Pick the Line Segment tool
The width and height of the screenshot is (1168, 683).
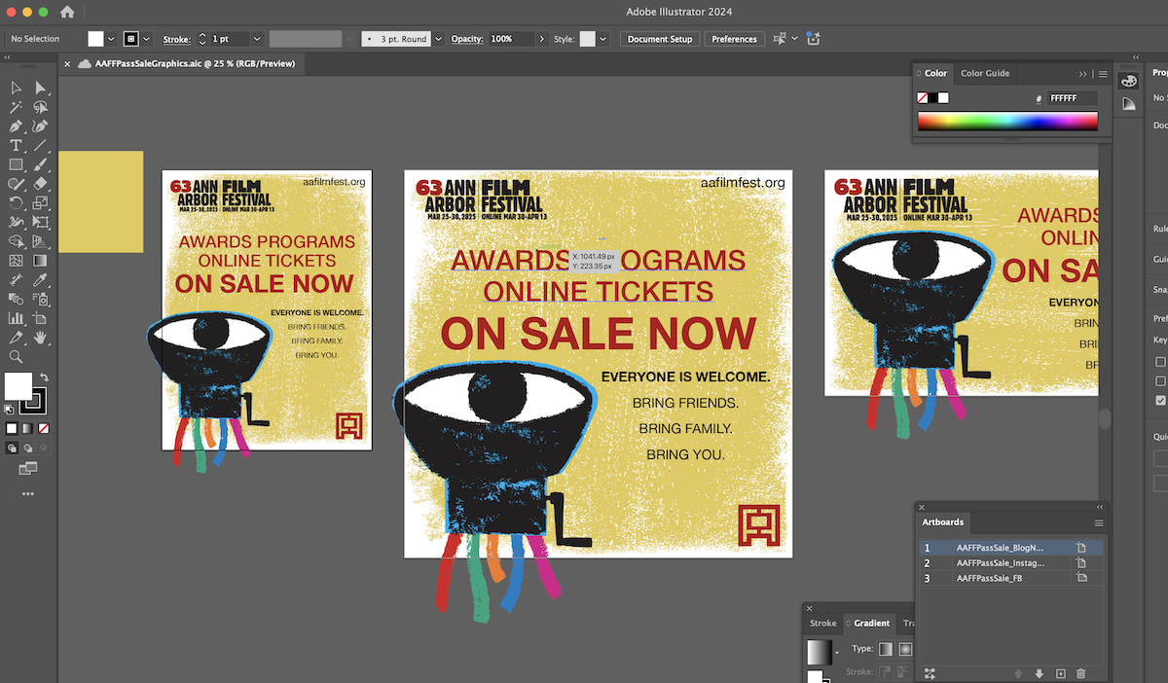click(41, 146)
